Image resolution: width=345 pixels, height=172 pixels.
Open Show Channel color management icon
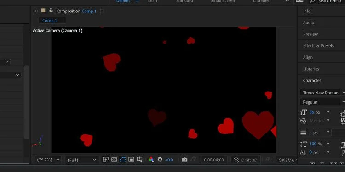pos(151,160)
